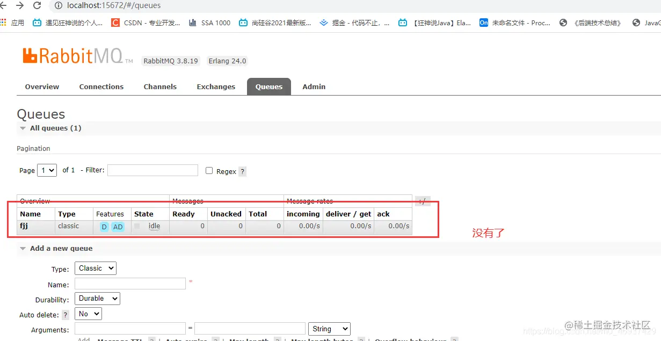Select the Queues tab
Viewport: 661px width, 341px height.
[x=269, y=86]
